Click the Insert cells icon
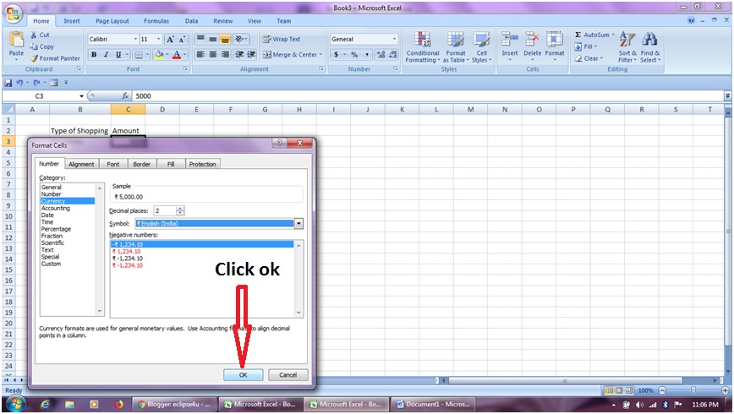The height and width of the screenshot is (414, 734). pos(510,40)
